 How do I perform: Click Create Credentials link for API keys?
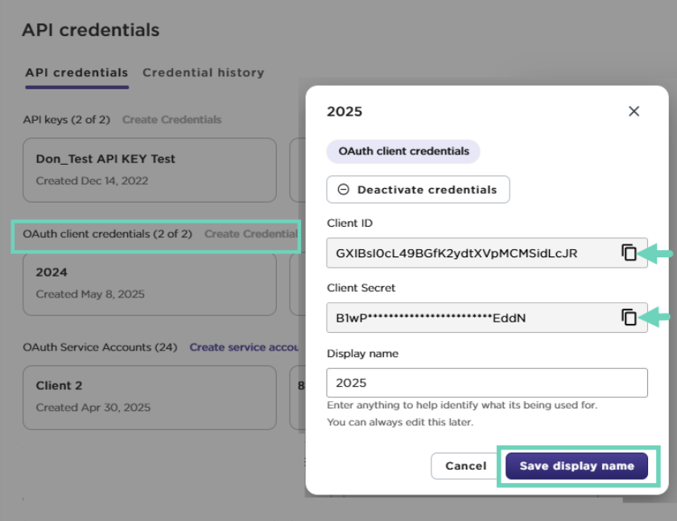(x=171, y=119)
